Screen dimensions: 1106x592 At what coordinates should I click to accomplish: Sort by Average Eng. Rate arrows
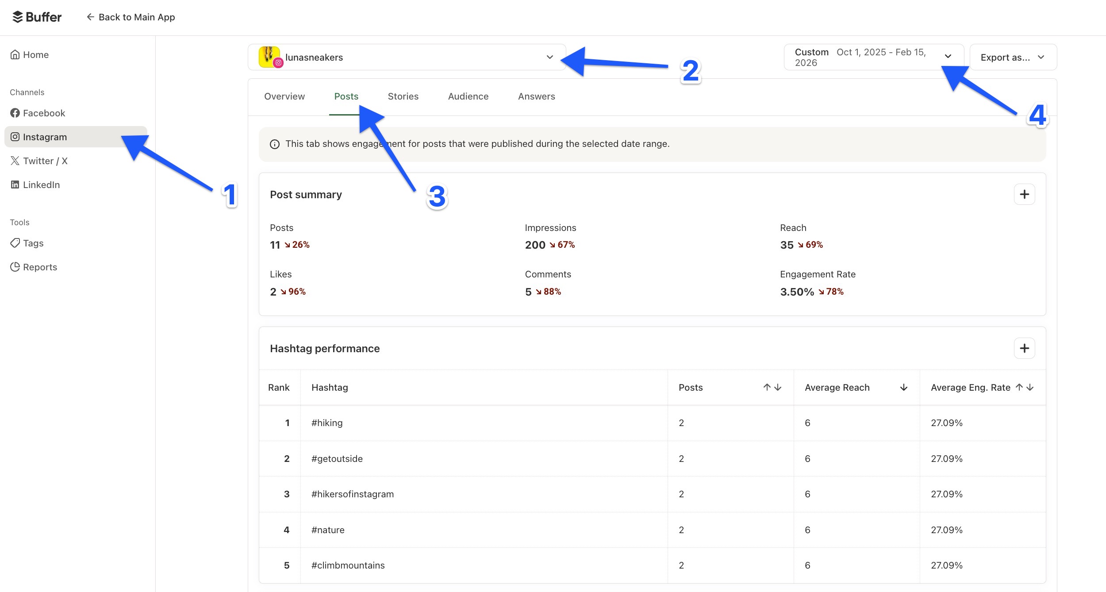(1025, 387)
